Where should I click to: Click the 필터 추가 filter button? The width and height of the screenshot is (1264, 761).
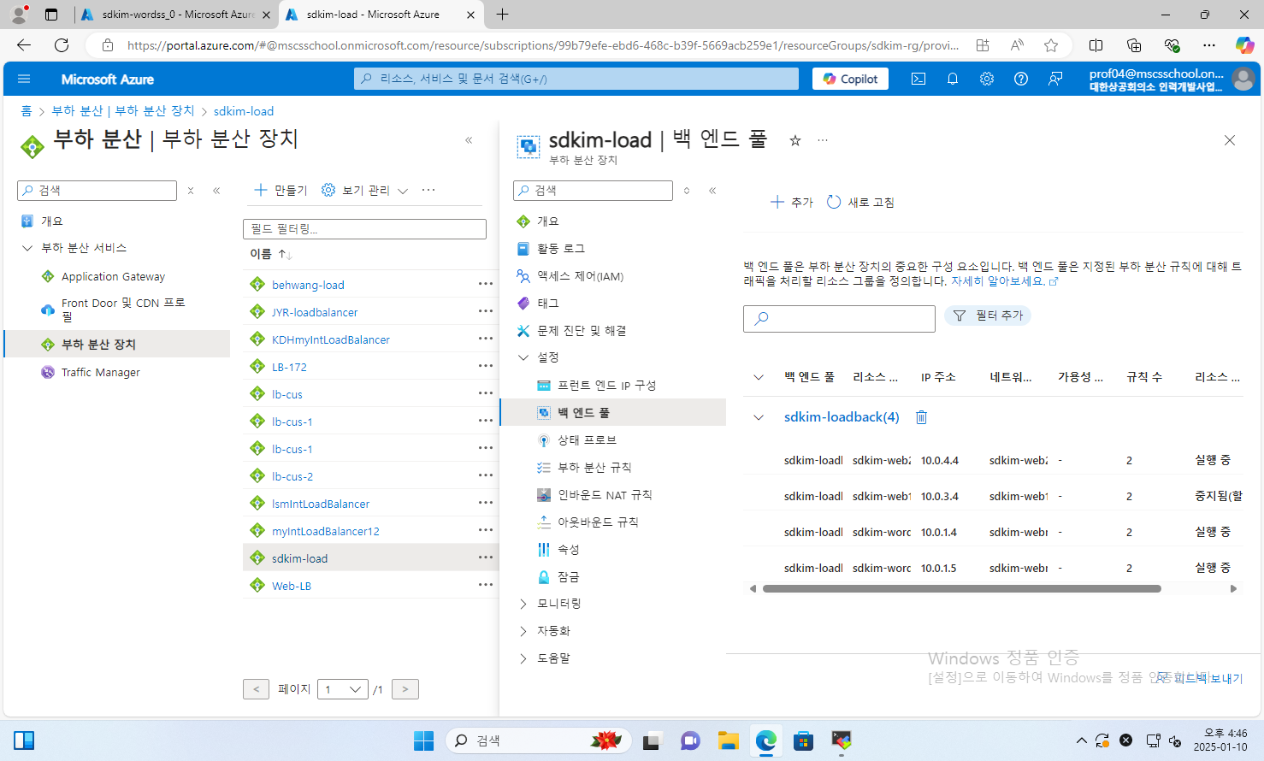pyautogui.click(x=988, y=316)
